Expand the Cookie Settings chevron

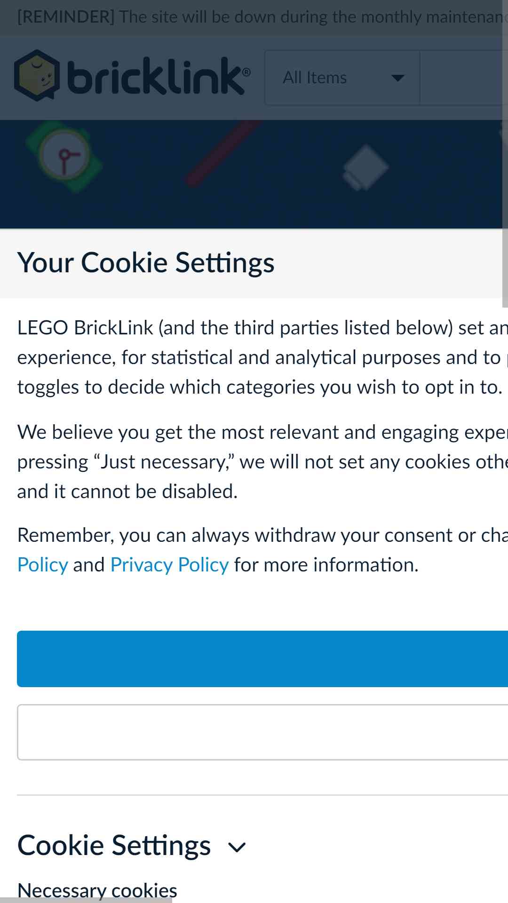(237, 847)
